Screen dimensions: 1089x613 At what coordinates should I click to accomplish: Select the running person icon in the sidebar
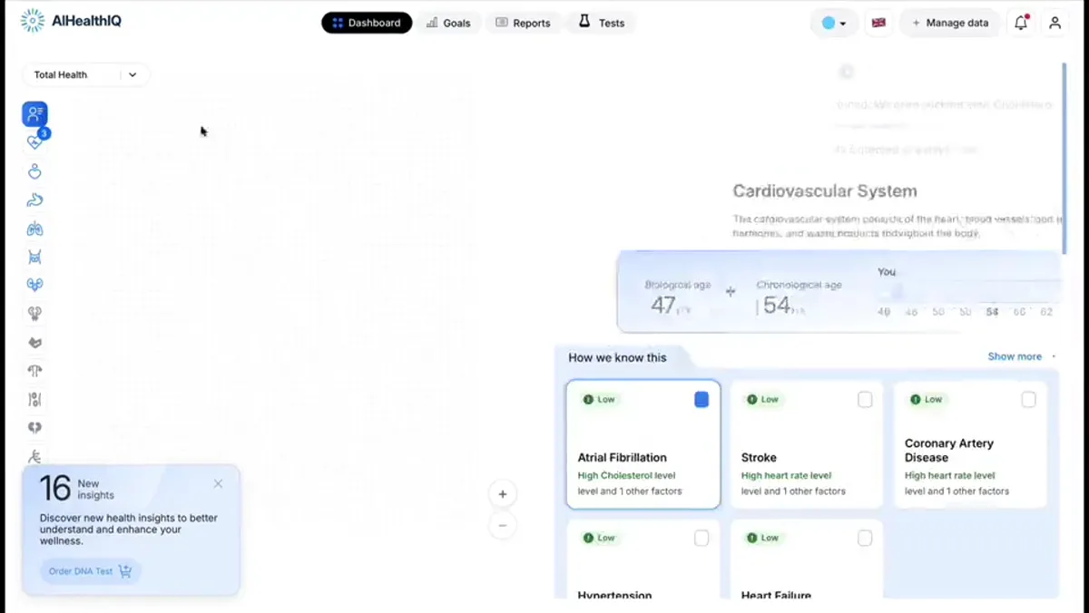click(34, 456)
